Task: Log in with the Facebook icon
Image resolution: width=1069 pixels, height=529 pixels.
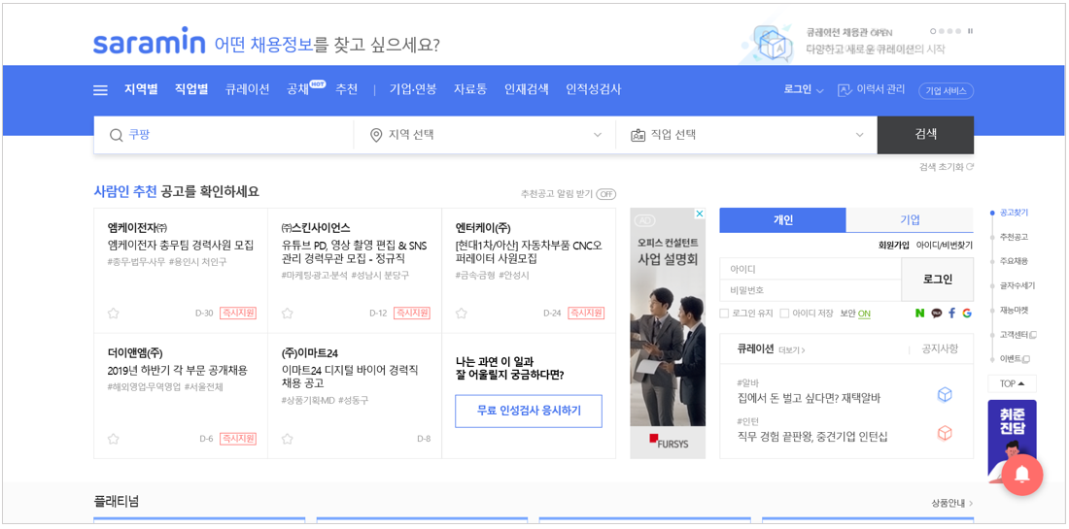Action: pyautogui.click(x=951, y=314)
